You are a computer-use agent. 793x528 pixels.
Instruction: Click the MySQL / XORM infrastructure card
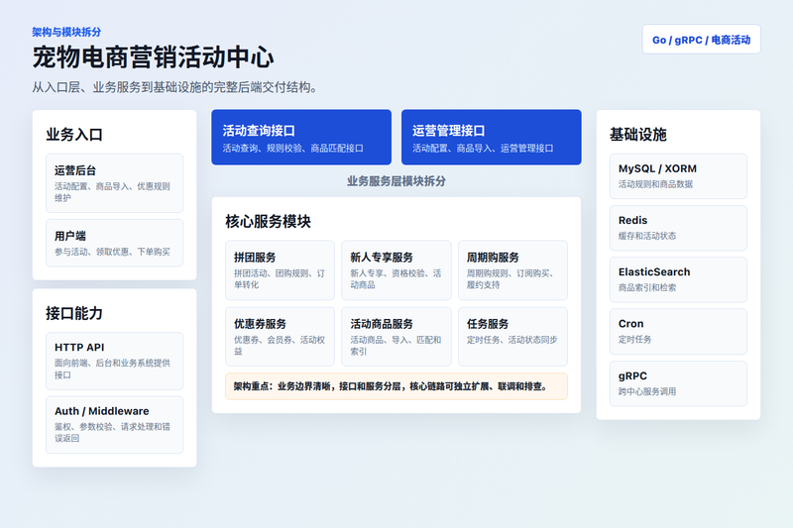click(678, 176)
